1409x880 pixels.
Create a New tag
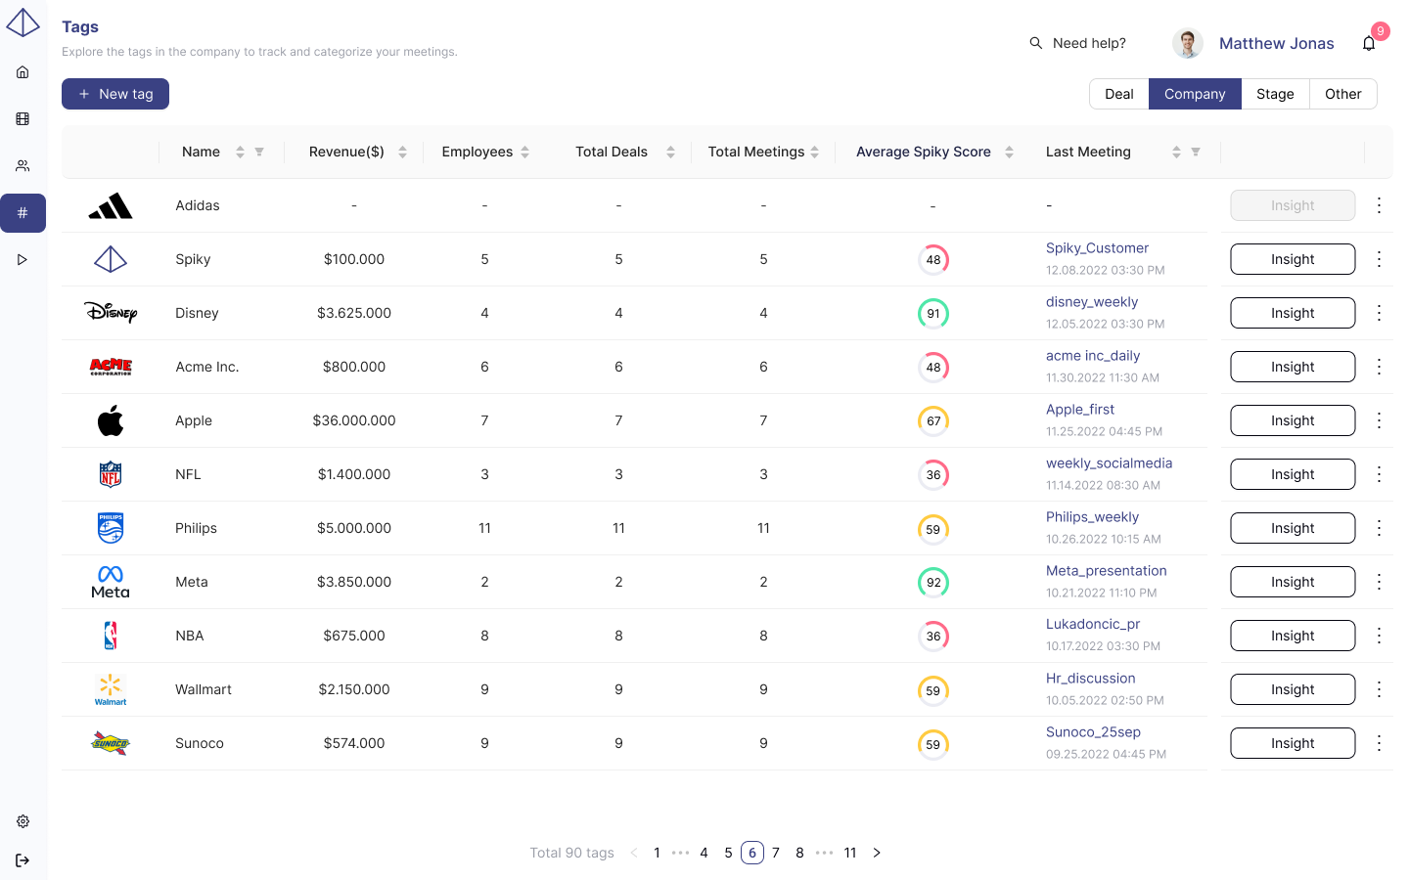point(115,94)
